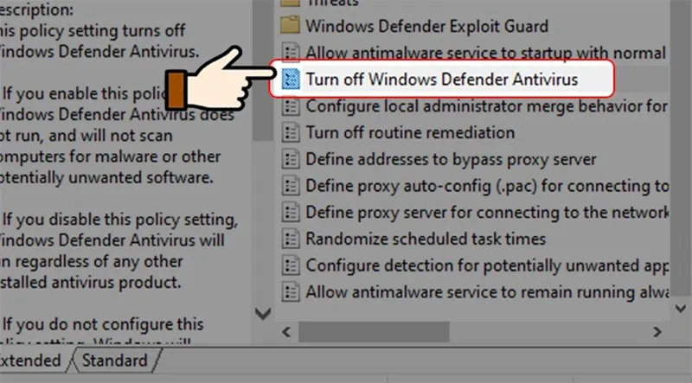Switch to the Standard tab
Viewport: 692px width, 383px height.
coord(115,361)
